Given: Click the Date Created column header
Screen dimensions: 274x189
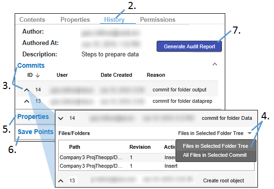Looking at the screenshot, I should click(116, 75).
